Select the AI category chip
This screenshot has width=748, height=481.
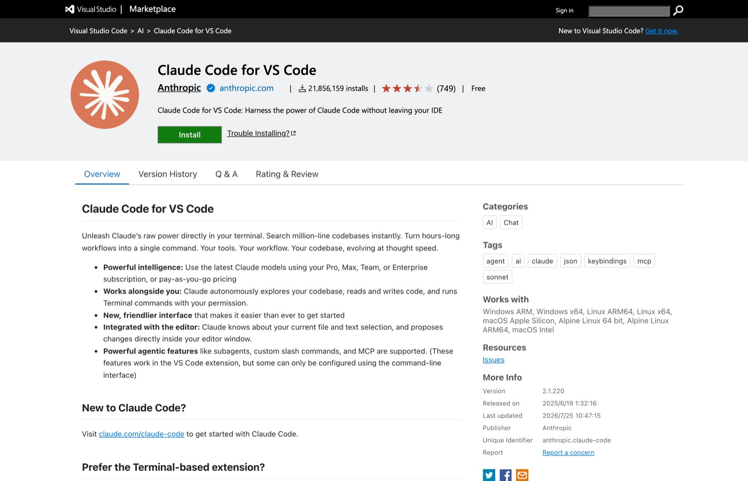click(490, 223)
